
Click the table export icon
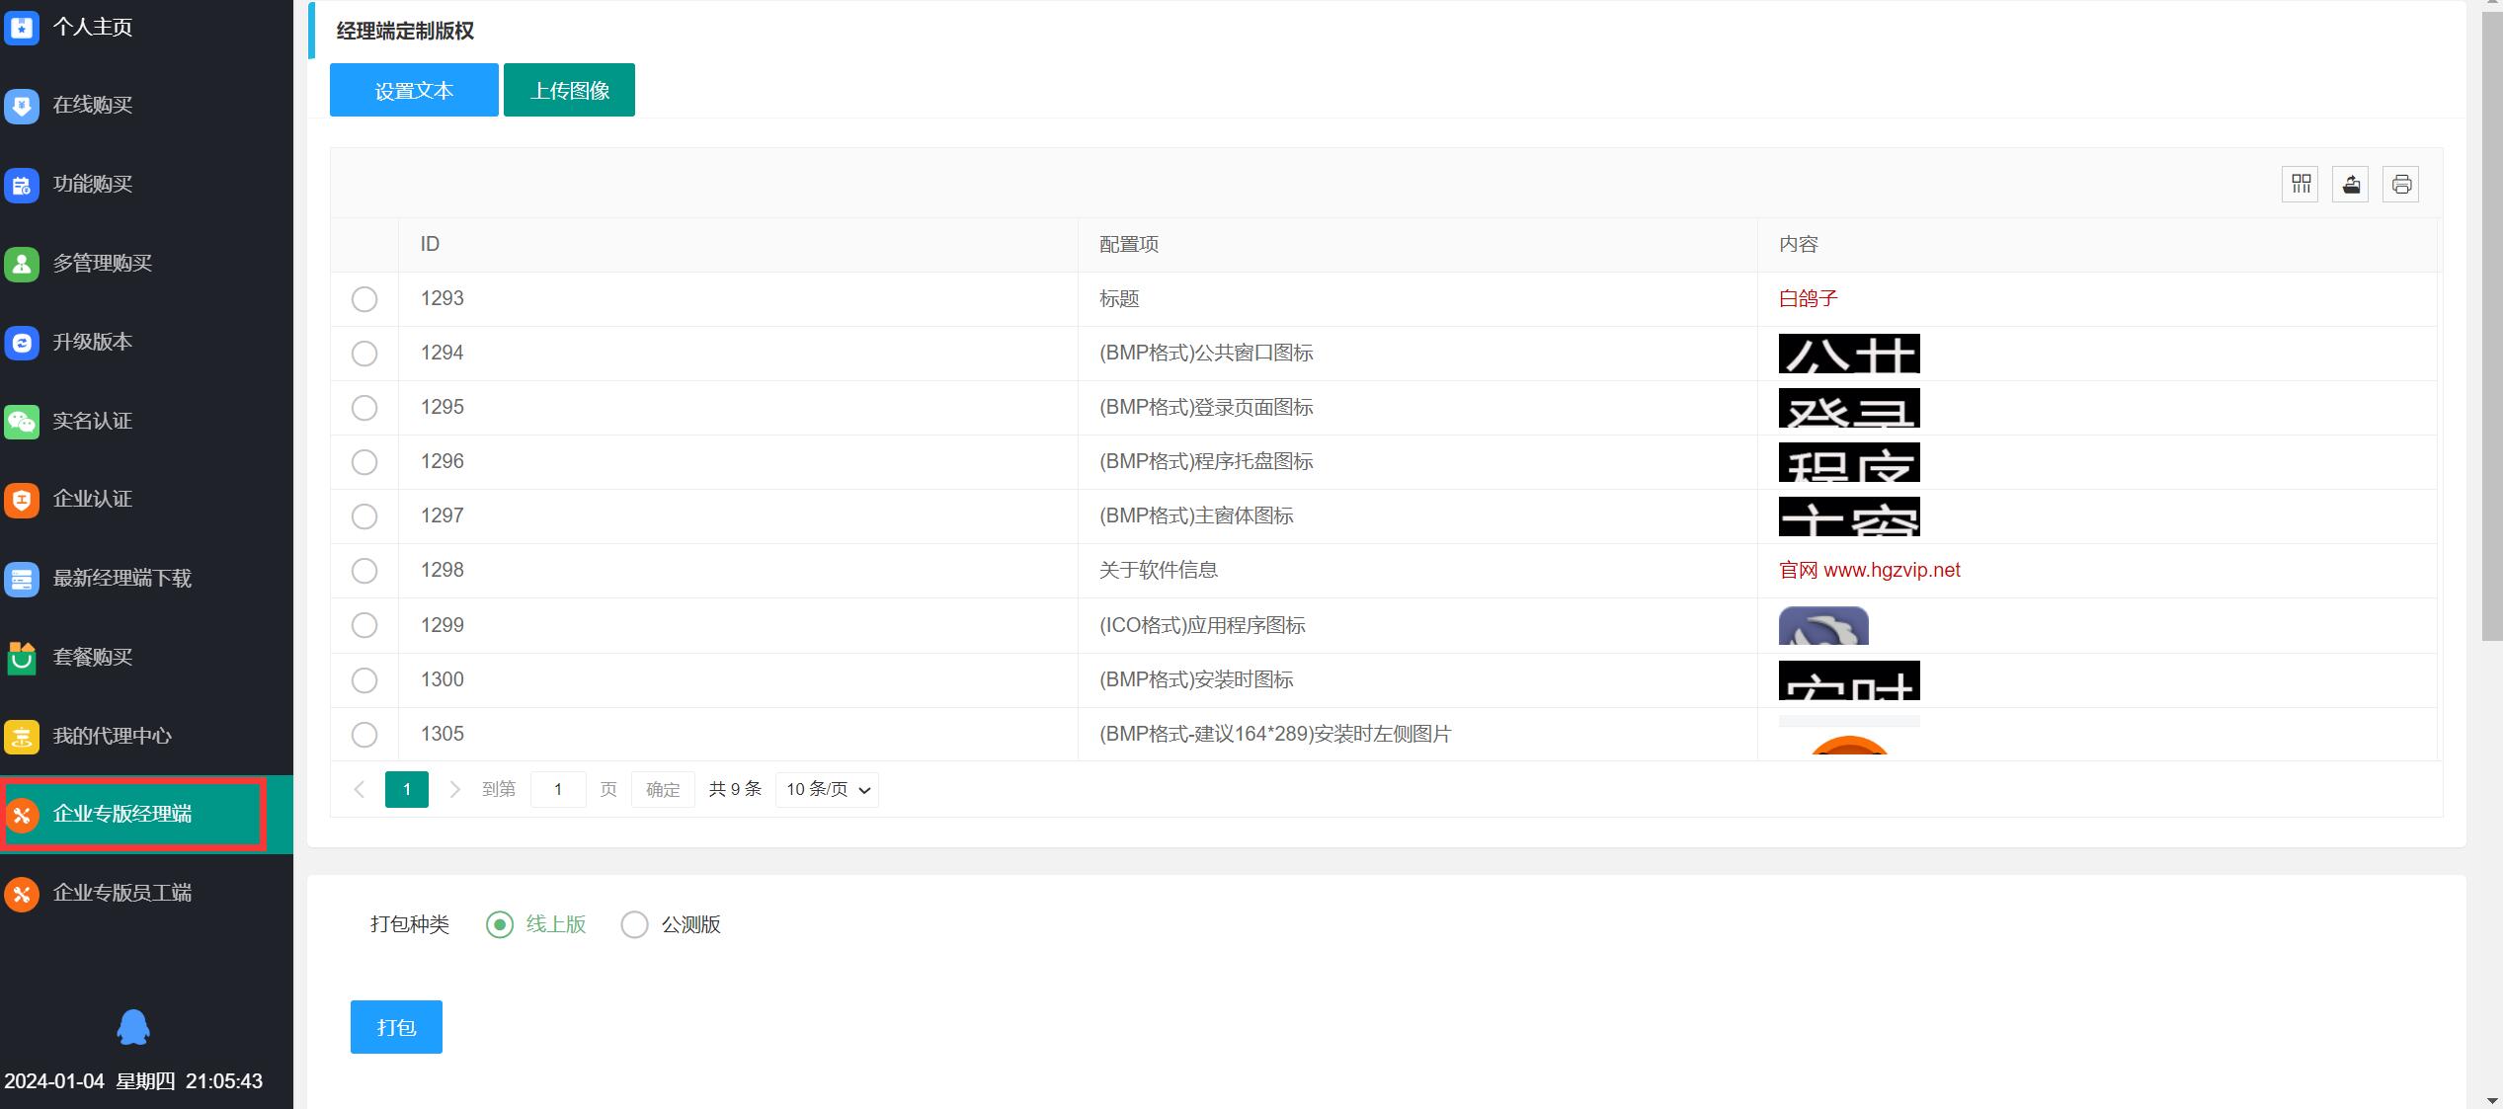(x=2351, y=185)
